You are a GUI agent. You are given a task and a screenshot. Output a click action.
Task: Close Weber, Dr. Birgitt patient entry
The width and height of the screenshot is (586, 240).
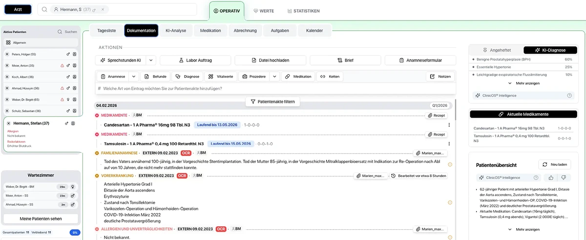7,100
